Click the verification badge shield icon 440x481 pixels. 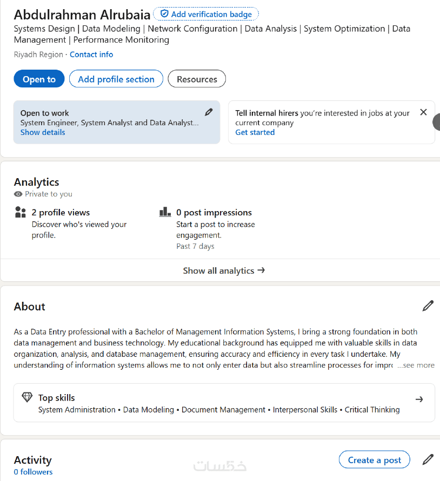click(x=164, y=14)
